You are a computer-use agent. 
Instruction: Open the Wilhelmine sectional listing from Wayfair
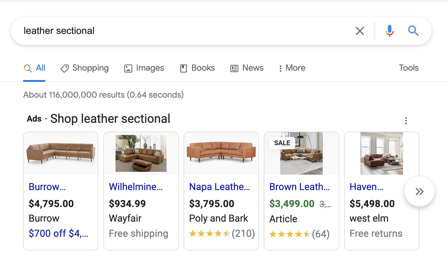point(136,187)
